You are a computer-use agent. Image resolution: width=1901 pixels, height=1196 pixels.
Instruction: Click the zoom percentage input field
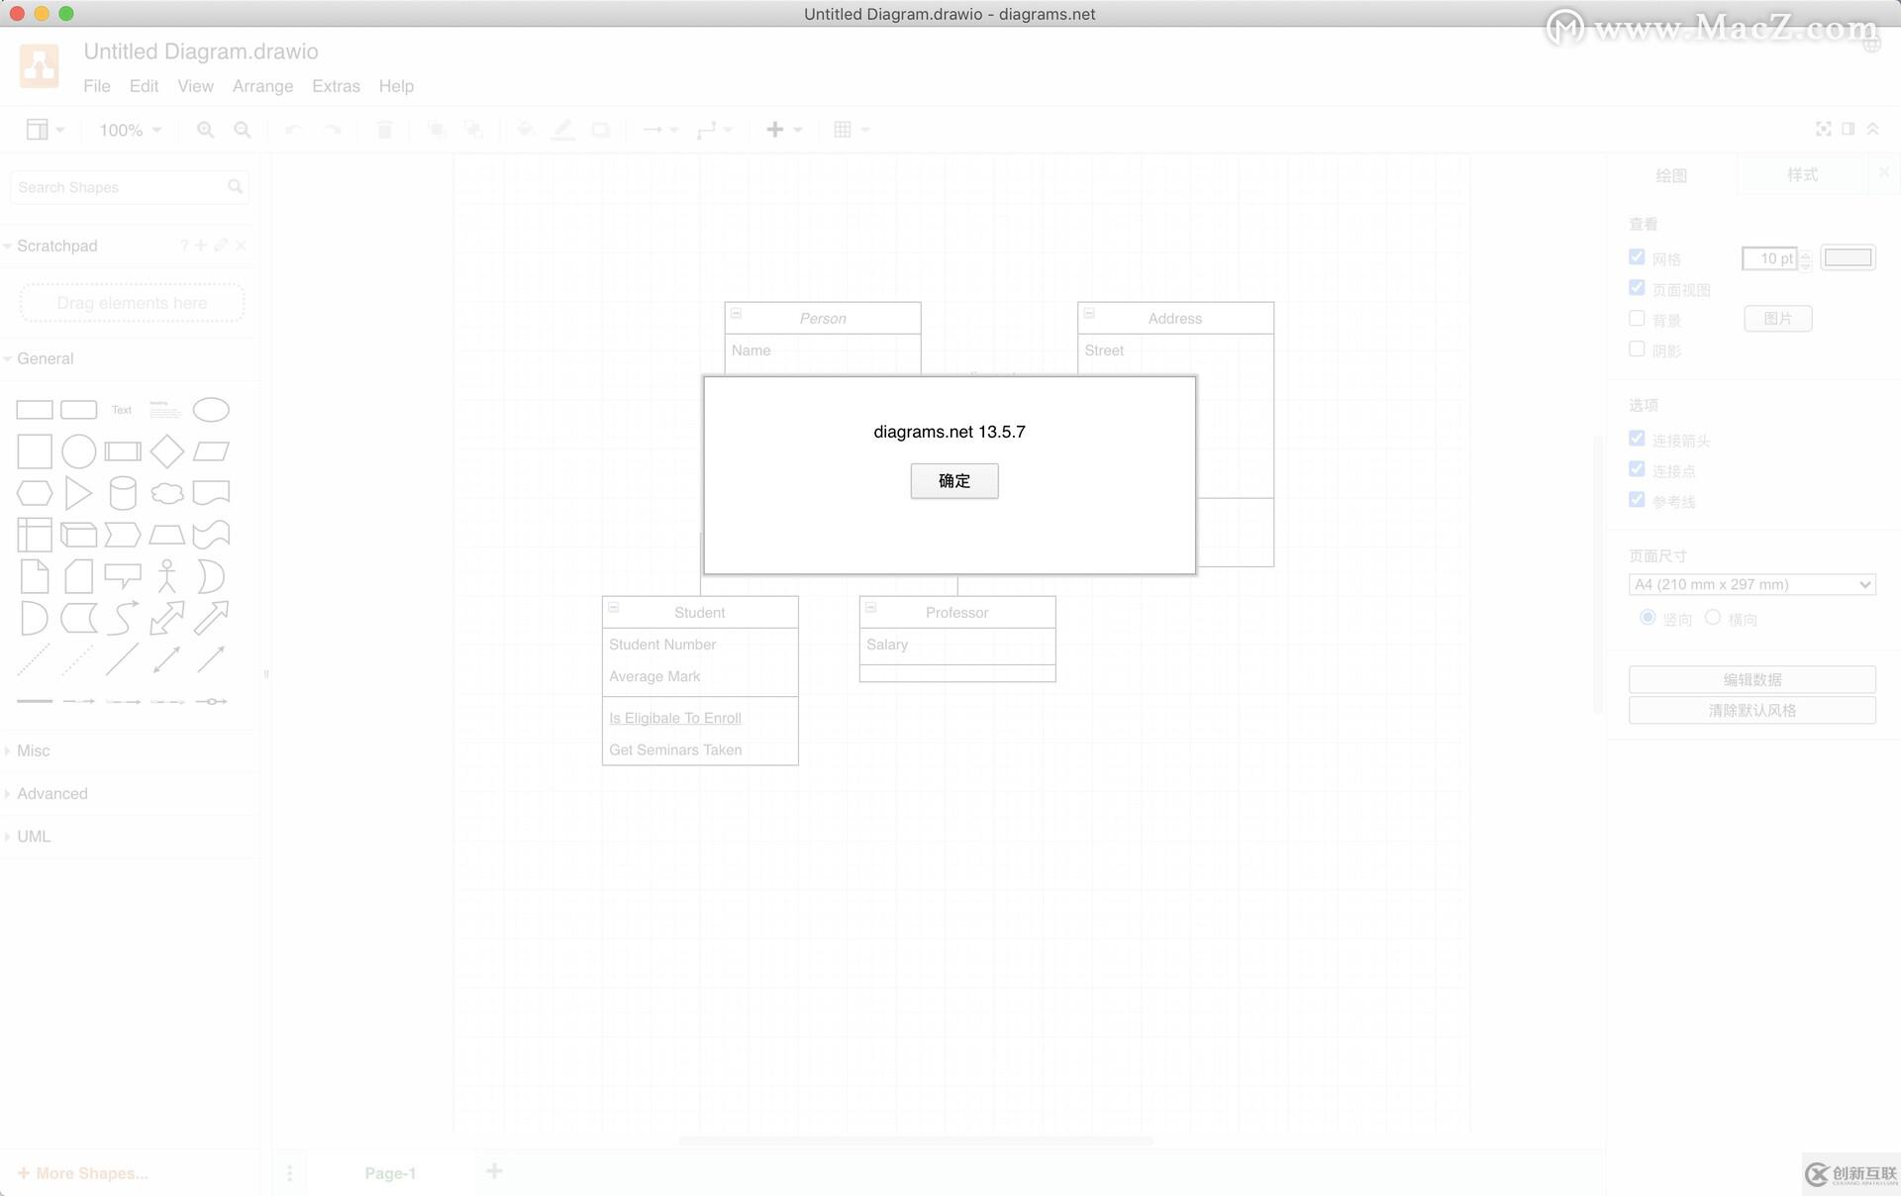click(x=123, y=128)
